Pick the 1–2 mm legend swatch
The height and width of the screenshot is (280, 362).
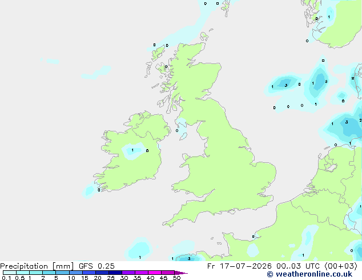pos(36,273)
